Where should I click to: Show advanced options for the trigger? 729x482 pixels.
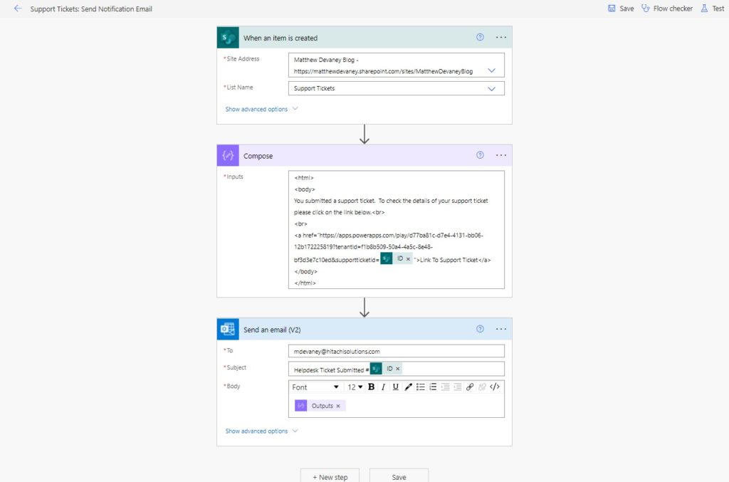point(261,109)
